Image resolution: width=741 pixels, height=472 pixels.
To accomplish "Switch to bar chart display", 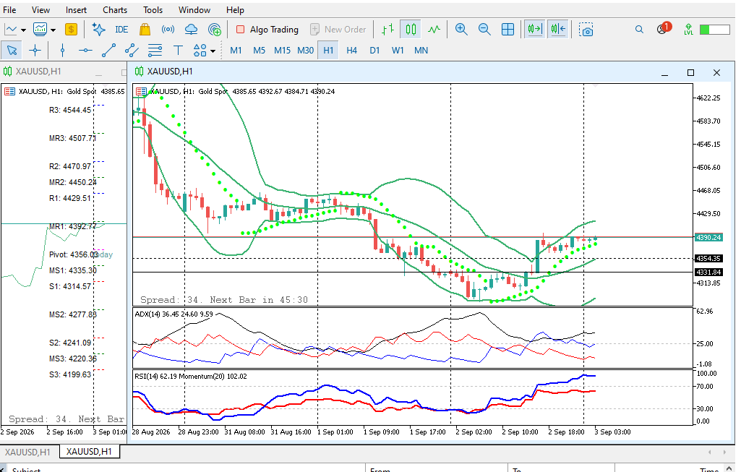I will (387, 30).
